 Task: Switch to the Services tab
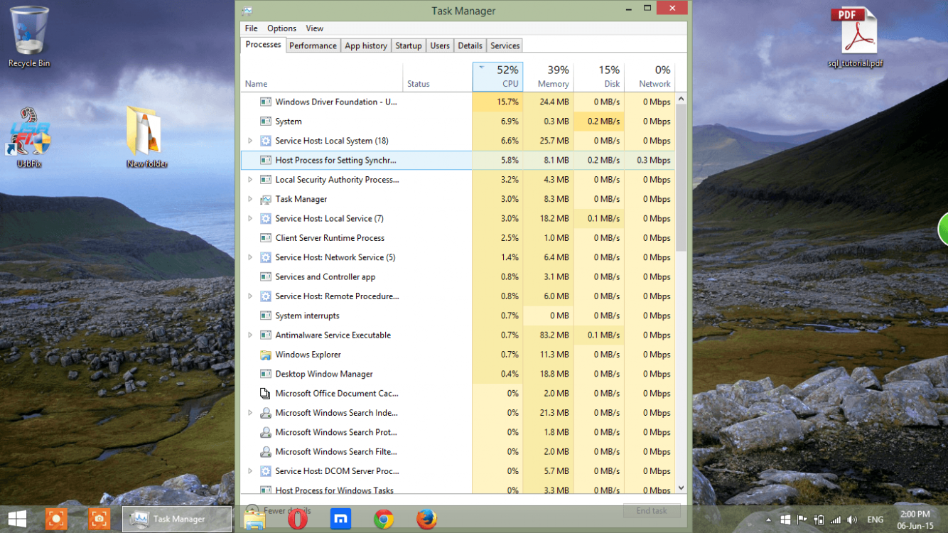pyautogui.click(x=505, y=45)
